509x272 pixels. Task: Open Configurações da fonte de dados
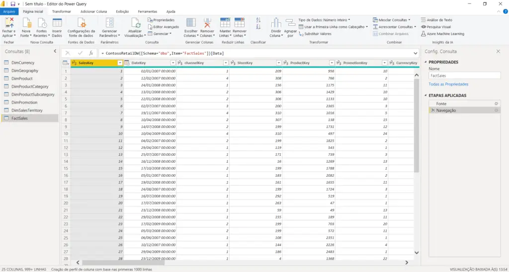[81, 28]
